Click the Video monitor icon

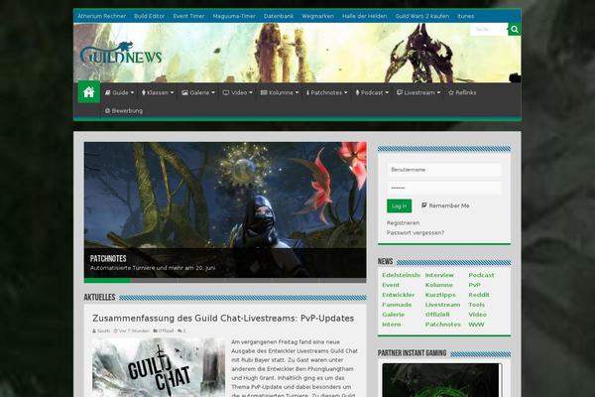(226, 92)
